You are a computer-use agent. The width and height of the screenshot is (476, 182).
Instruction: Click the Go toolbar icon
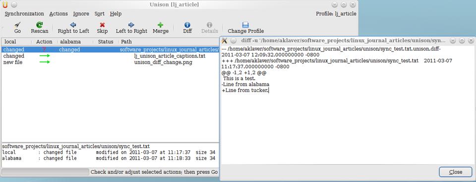click(18, 25)
